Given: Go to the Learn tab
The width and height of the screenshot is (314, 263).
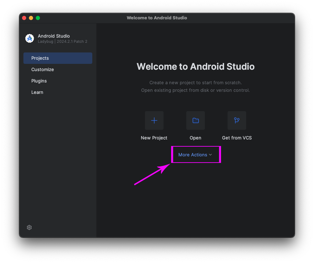Looking at the screenshot, I should (58, 92).
